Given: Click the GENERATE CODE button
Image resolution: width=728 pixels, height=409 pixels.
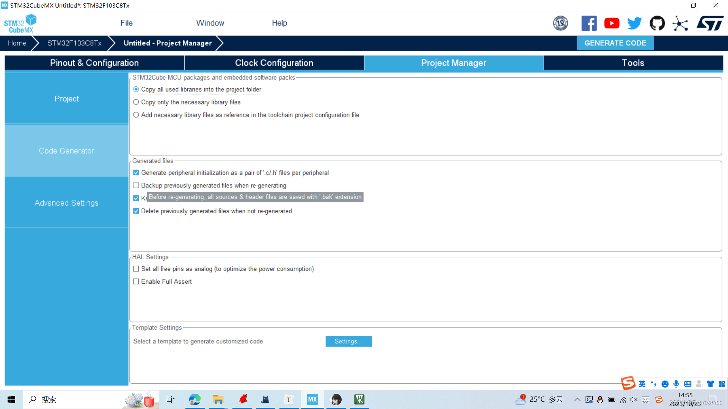Looking at the screenshot, I should (615, 43).
